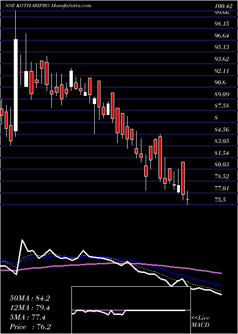Click the 84.56 price axis label
Viewport: 238px width, 334px height.
(223, 129)
